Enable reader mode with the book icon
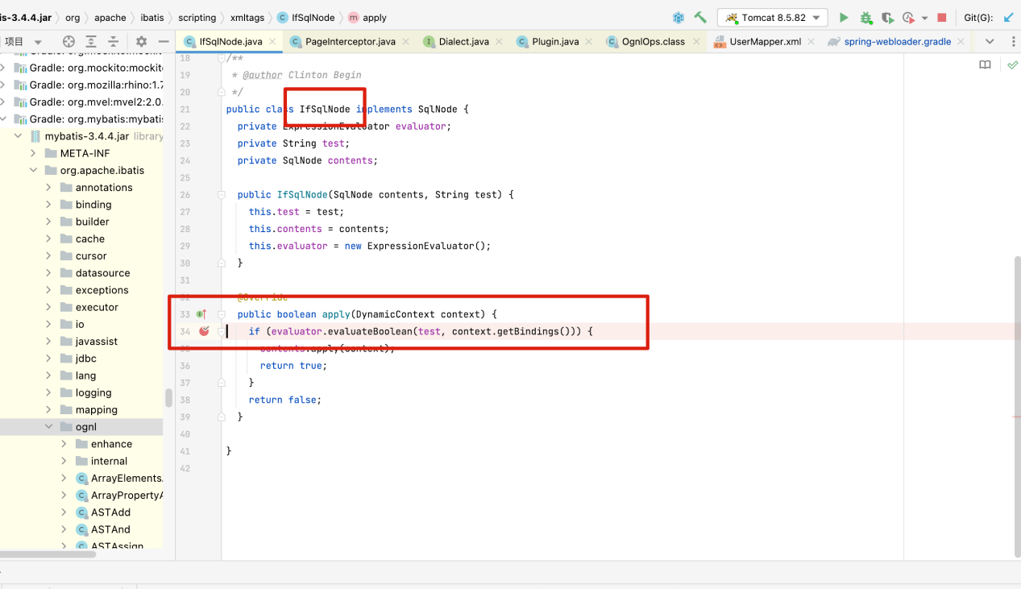 pyautogui.click(x=985, y=64)
